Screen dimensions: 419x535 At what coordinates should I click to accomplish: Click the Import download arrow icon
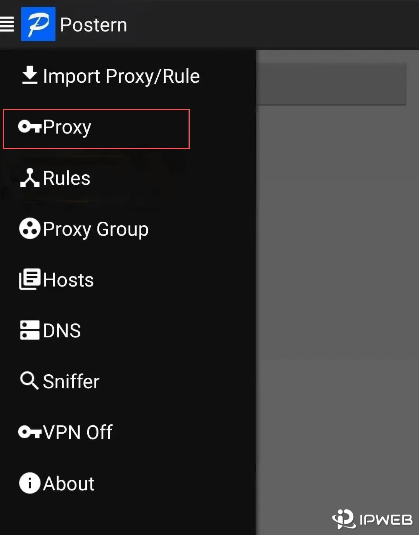(29, 75)
